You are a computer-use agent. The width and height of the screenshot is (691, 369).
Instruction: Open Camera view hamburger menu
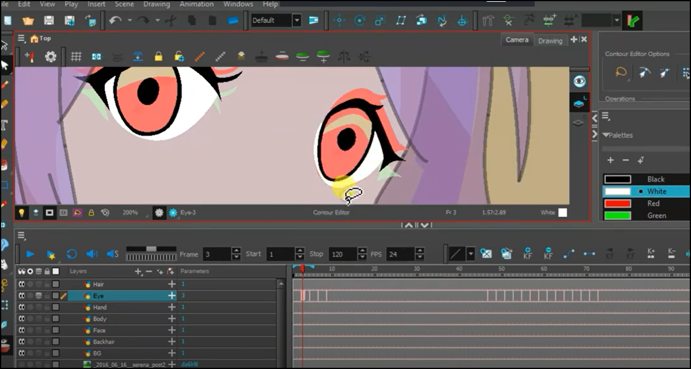(x=21, y=39)
